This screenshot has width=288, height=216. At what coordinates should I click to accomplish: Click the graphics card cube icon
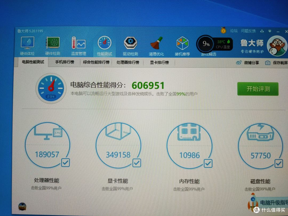(x=118, y=131)
